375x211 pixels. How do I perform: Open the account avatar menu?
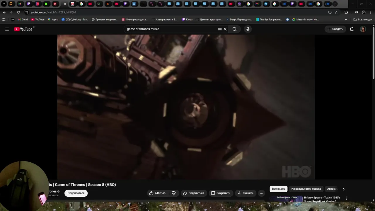(x=363, y=29)
